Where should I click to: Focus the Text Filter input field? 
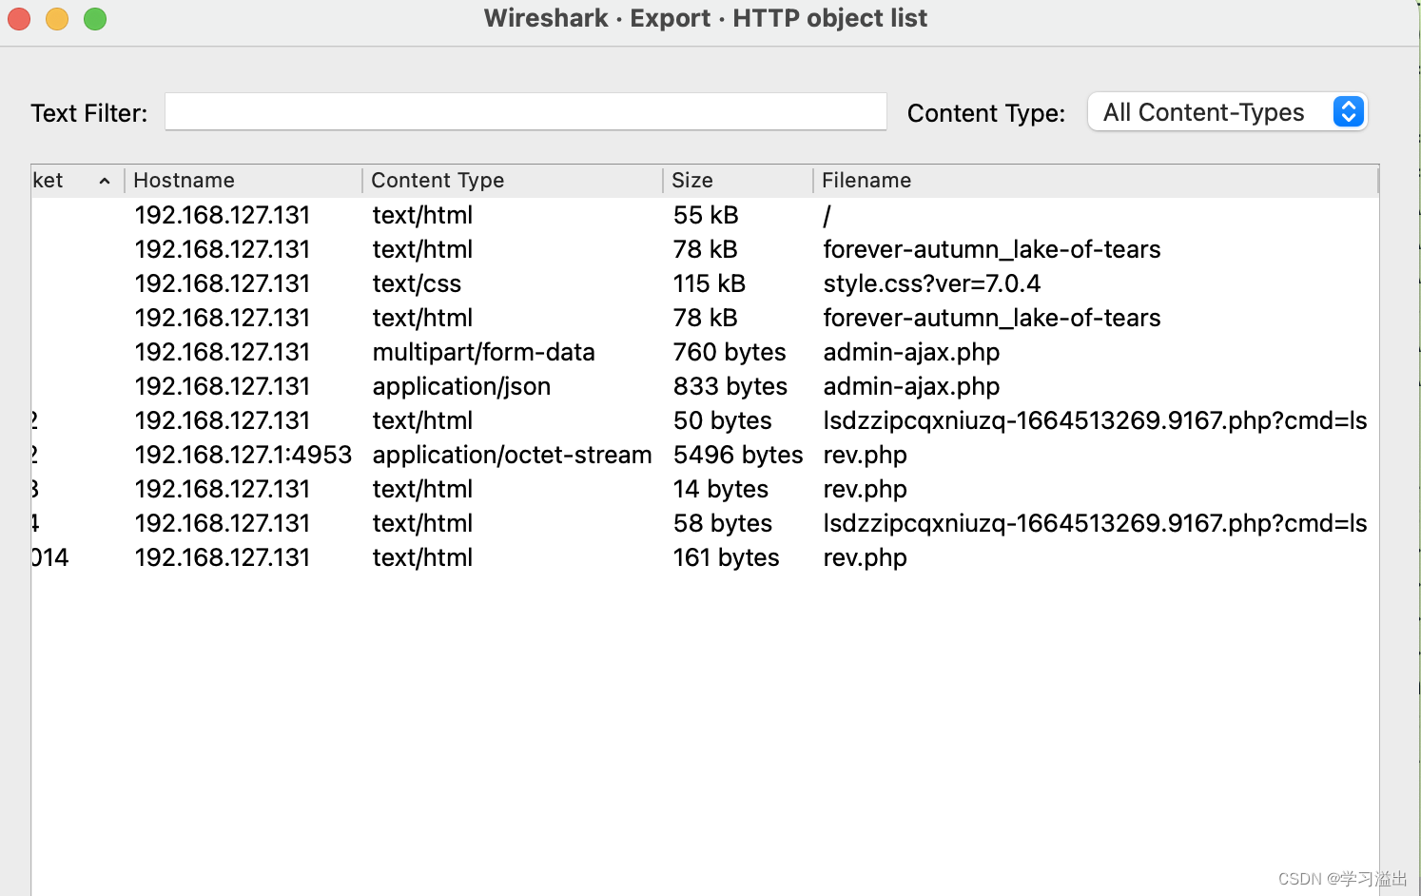click(525, 112)
